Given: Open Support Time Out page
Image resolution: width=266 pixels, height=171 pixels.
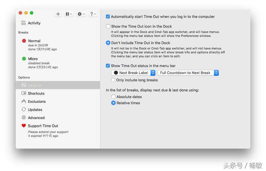Looking at the screenshot, I should click(58, 130).
